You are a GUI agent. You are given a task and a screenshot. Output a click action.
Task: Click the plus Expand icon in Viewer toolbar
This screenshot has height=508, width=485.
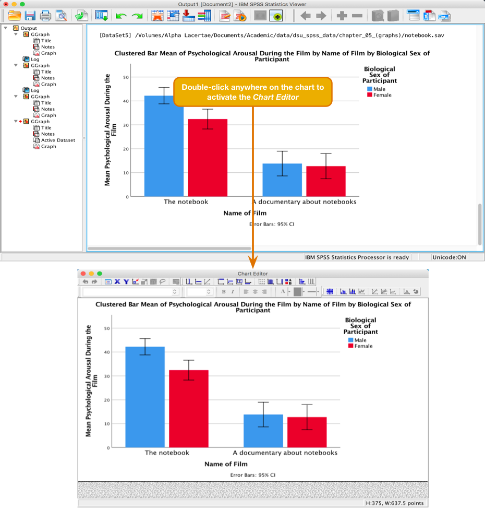(x=342, y=16)
